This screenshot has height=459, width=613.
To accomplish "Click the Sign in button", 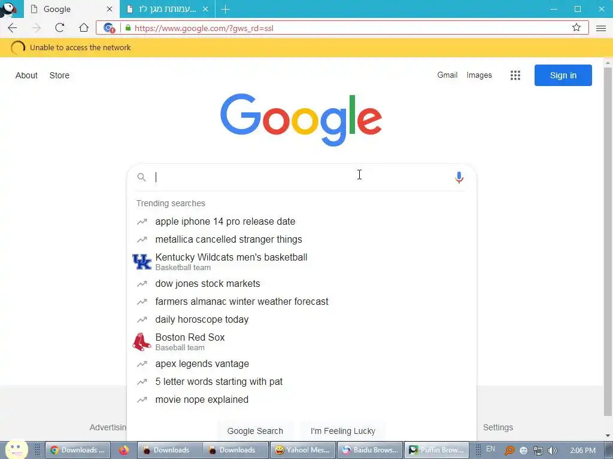I will click(563, 75).
